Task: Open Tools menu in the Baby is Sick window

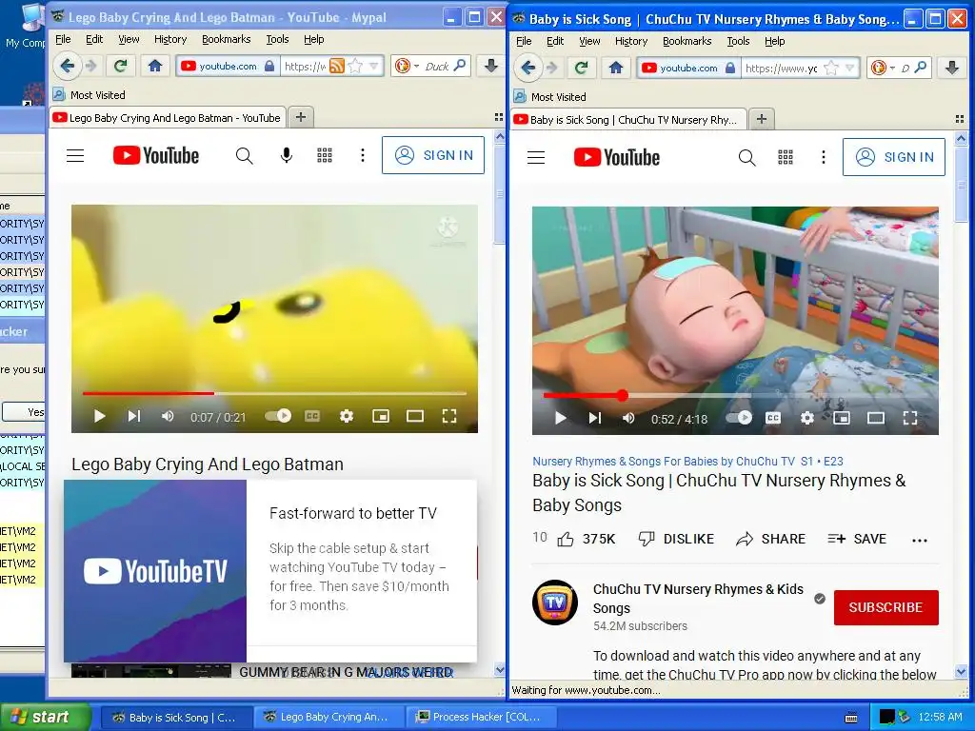Action: tap(738, 41)
